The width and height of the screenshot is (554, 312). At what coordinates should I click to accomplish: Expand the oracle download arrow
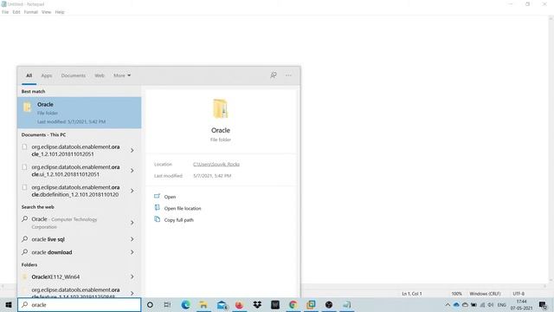click(132, 252)
